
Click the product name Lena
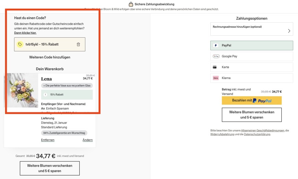tap(46, 79)
